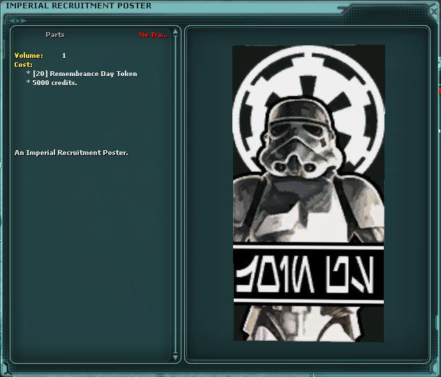Click the 5000 credits cost line
The image size is (441, 377).
(54, 82)
